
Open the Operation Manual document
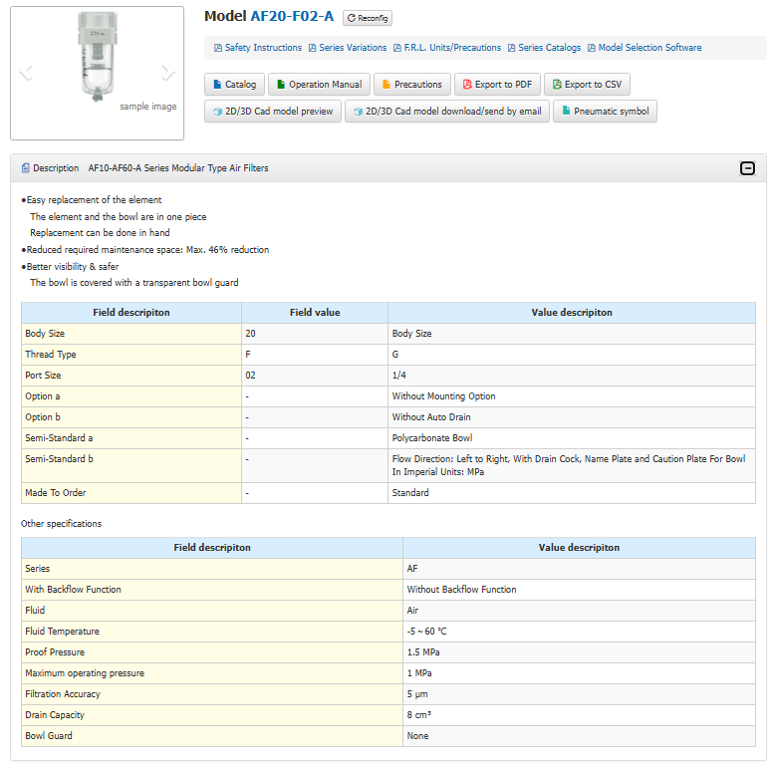(319, 85)
